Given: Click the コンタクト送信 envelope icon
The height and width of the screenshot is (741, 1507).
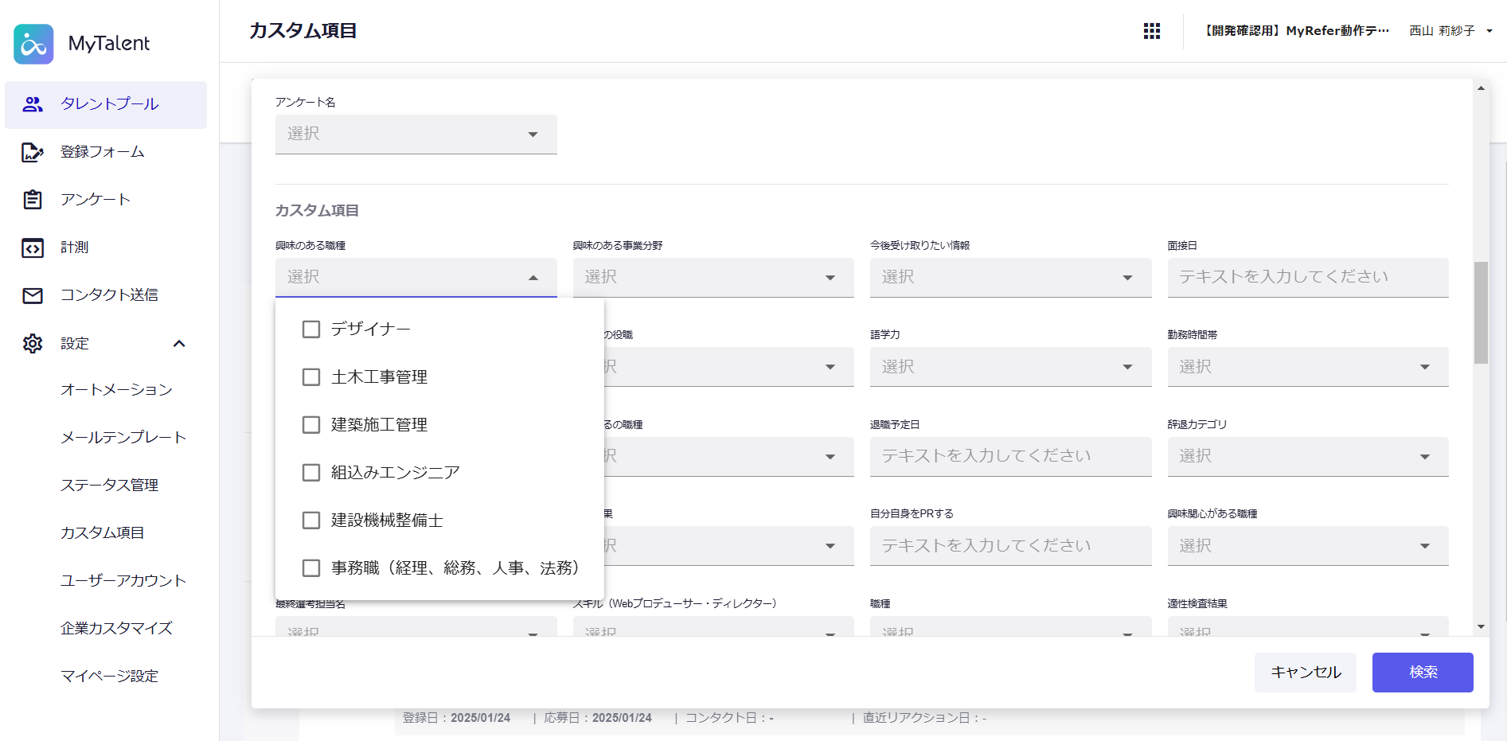Looking at the screenshot, I should pos(33,295).
